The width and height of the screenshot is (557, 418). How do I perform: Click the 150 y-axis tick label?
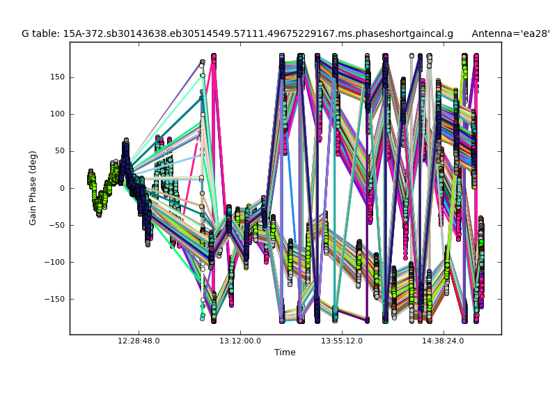pyautogui.click(x=57, y=77)
